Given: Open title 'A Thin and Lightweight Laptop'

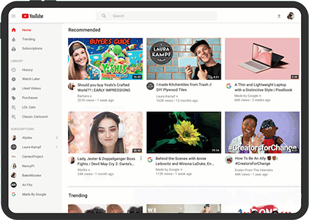Looking at the screenshot, I should coord(263,87).
